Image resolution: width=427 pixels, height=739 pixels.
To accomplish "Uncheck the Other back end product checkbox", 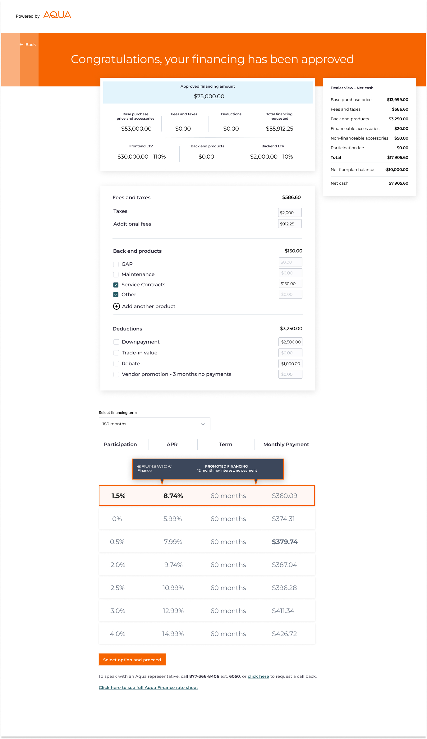I will click(x=116, y=294).
